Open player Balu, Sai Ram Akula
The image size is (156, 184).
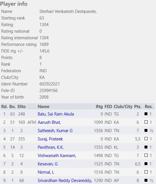pyautogui.click(x=56, y=114)
